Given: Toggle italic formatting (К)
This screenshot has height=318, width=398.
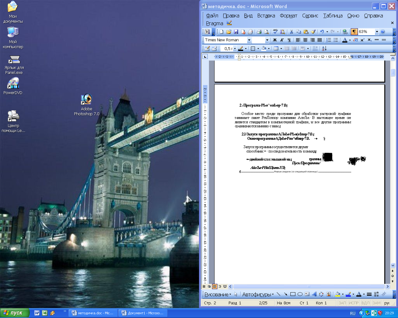Looking at the screenshot, I should (282, 40).
